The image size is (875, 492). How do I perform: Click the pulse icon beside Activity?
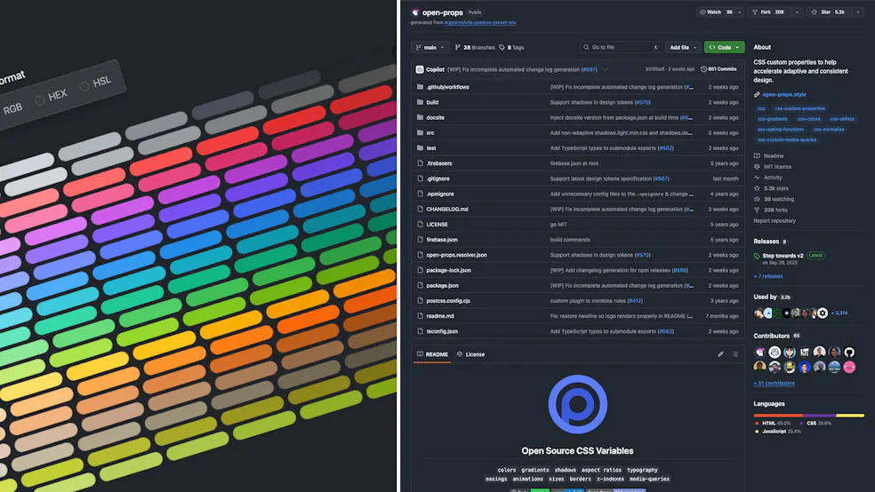[757, 178]
